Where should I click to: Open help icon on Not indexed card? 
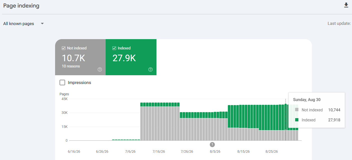point(100,69)
